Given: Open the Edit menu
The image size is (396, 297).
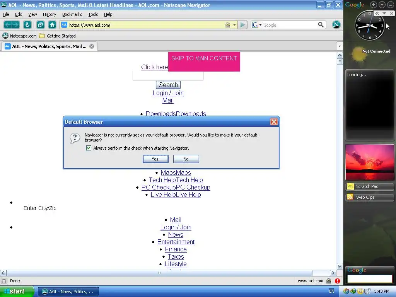Looking at the screenshot, I should [19, 14].
